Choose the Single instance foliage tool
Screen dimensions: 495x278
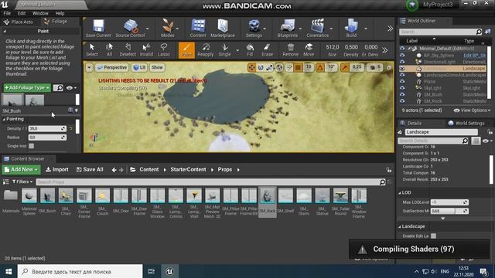pos(224,49)
